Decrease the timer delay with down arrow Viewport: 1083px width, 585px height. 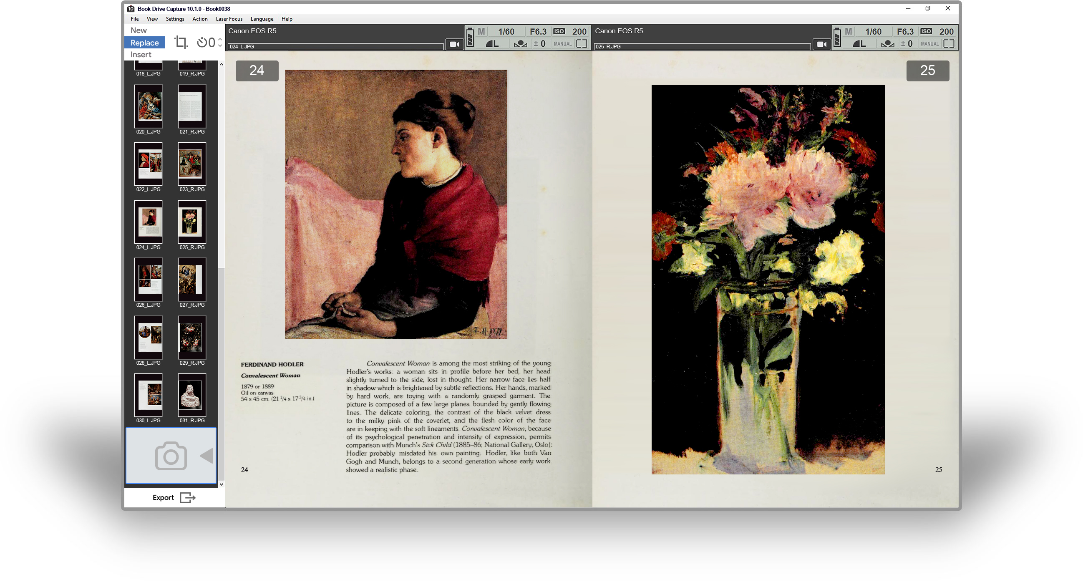point(220,45)
